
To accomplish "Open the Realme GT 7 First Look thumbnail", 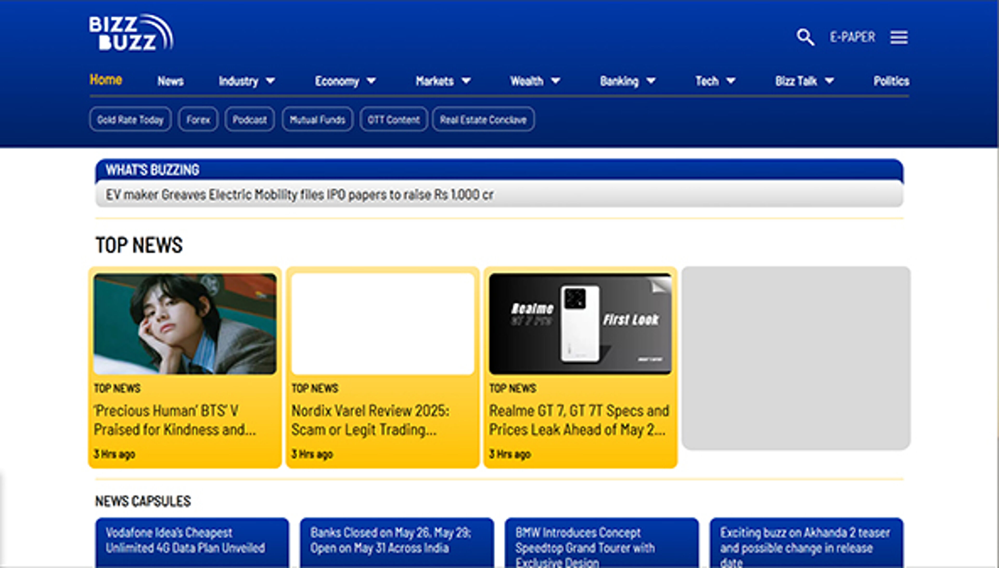I will (x=580, y=324).
